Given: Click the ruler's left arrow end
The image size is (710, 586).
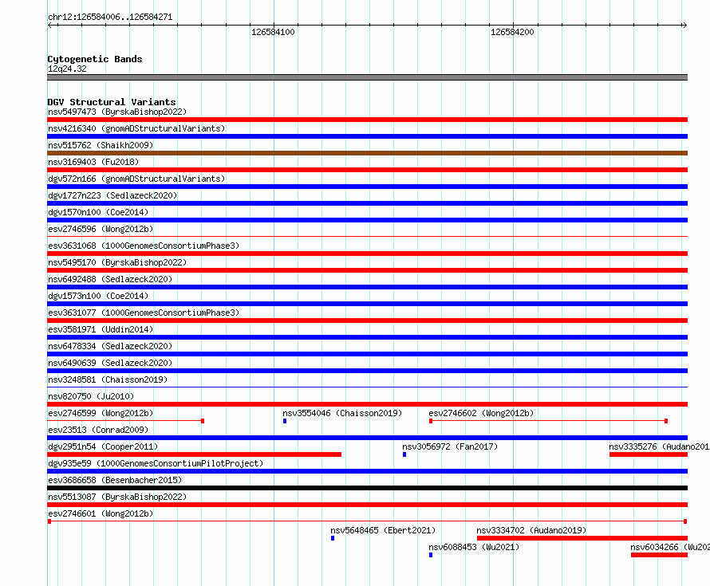Looking at the screenshot, I should pyautogui.click(x=49, y=25).
